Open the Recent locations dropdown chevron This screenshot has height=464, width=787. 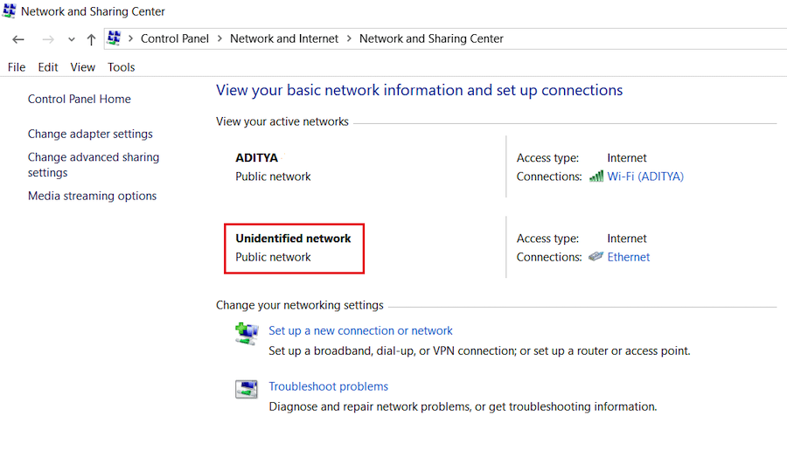click(x=72, y=39)
